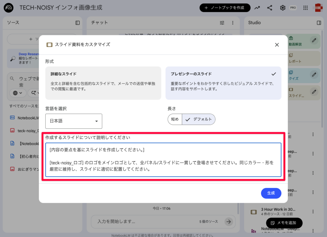
Task: Collapse the ソース panel with its panel icon
Action: (77, 23)
